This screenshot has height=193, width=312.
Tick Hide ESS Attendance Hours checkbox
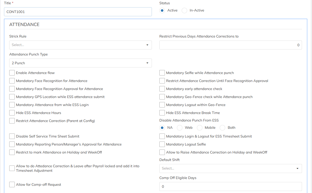tap(12, 113)
